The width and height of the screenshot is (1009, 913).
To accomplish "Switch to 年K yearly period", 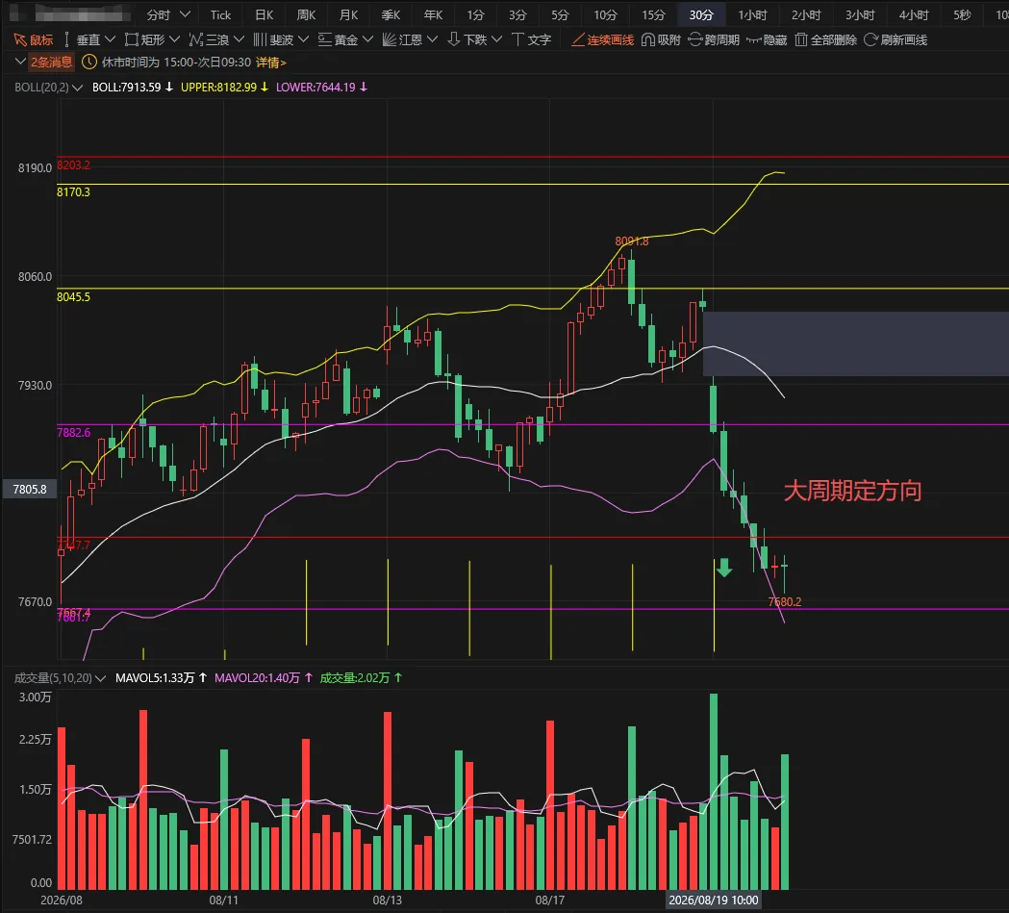I will coord(433,14).
